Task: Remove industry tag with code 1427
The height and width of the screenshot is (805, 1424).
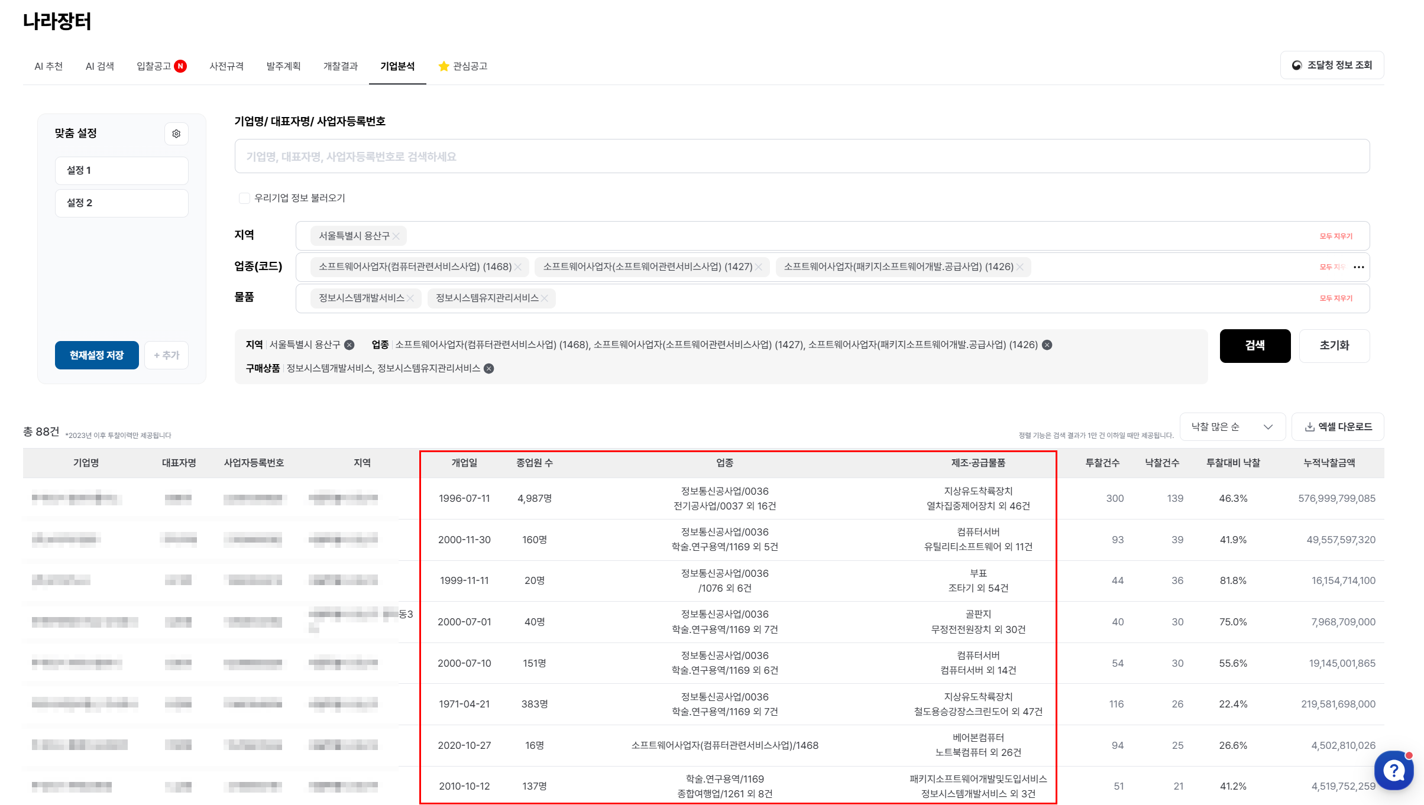Action: coord(758,267)
